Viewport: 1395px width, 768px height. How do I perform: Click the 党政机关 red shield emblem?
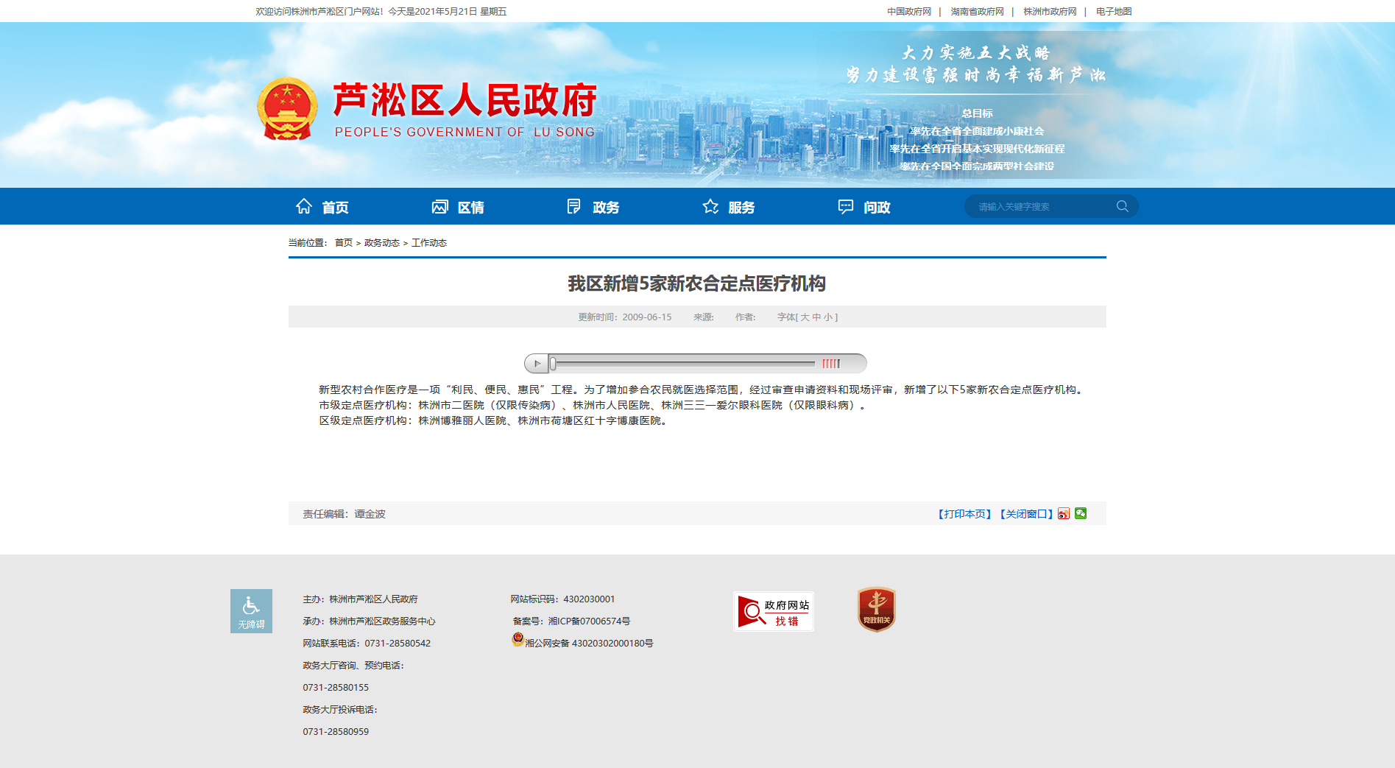(876, 610)
